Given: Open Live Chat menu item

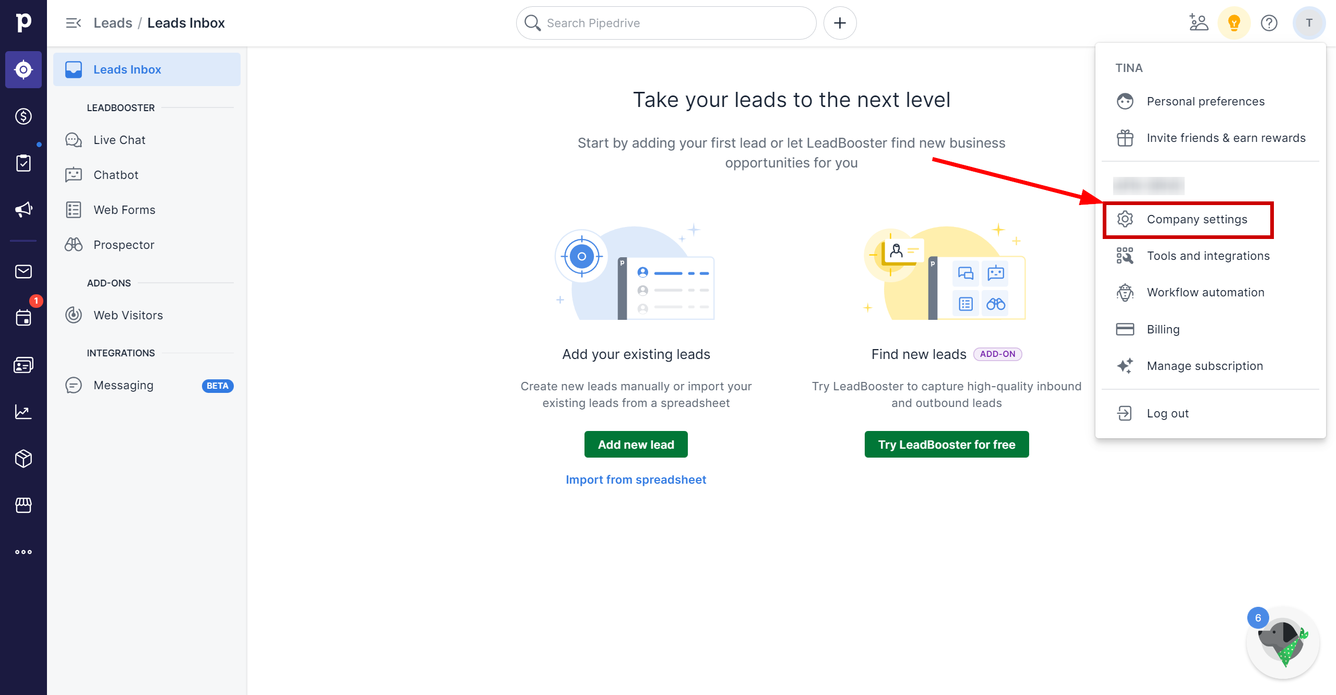Looking at the screenshot, I should click(147, 140).
